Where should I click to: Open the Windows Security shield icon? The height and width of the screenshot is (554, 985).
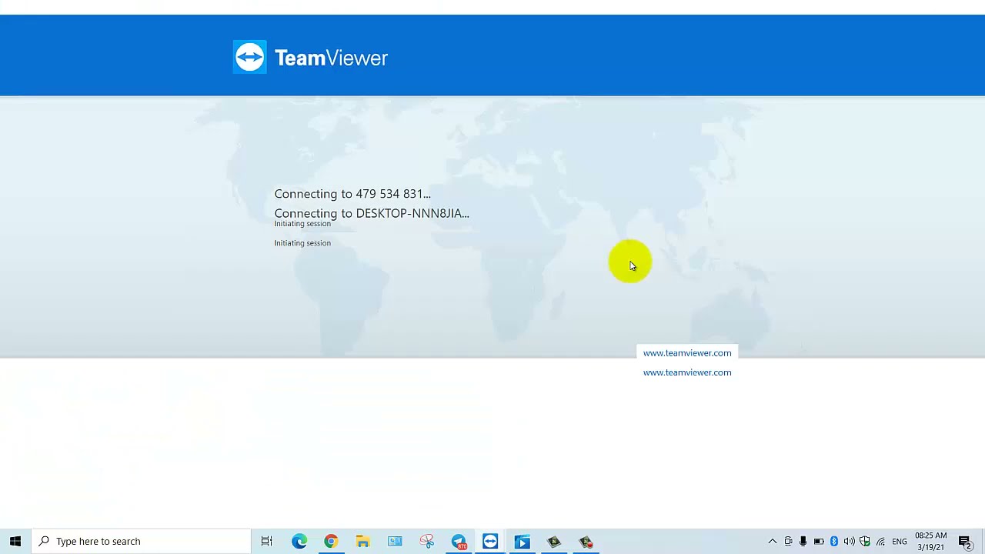tap(865, 542)
